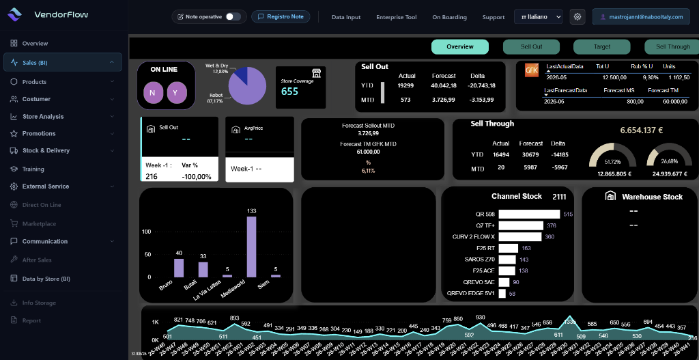Click the Training graduation cap icon

(x=14, y=169)
